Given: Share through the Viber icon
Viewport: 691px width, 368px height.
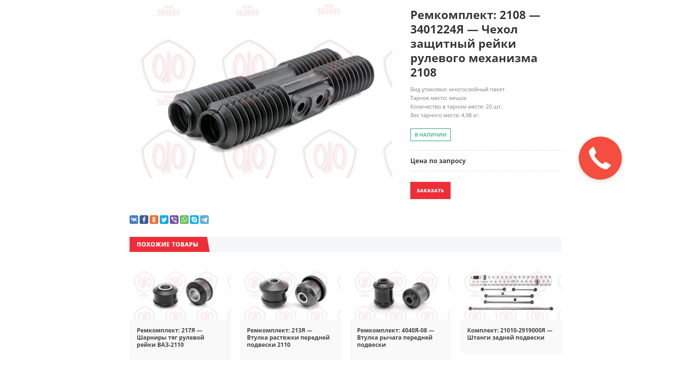Looking at the screenshot, I should click(174, 220).
